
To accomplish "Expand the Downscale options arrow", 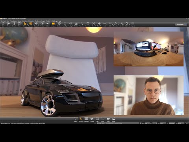I will coord(39,24).
